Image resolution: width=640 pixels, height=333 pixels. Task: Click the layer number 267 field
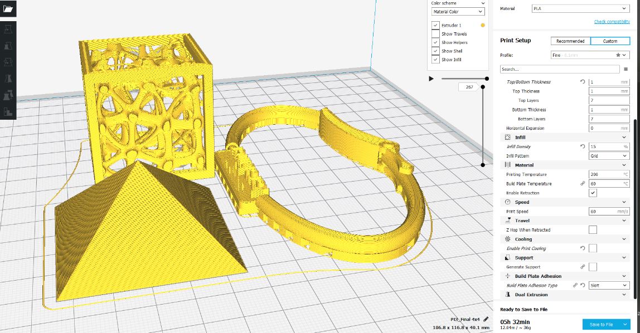[469, 87]
